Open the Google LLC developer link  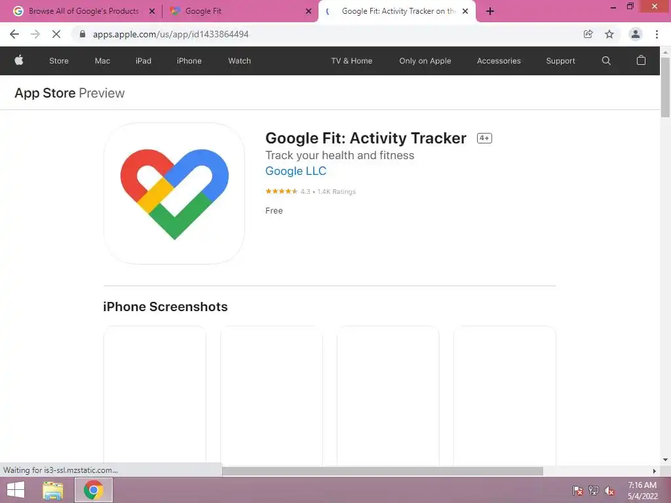tap(296, 171)
